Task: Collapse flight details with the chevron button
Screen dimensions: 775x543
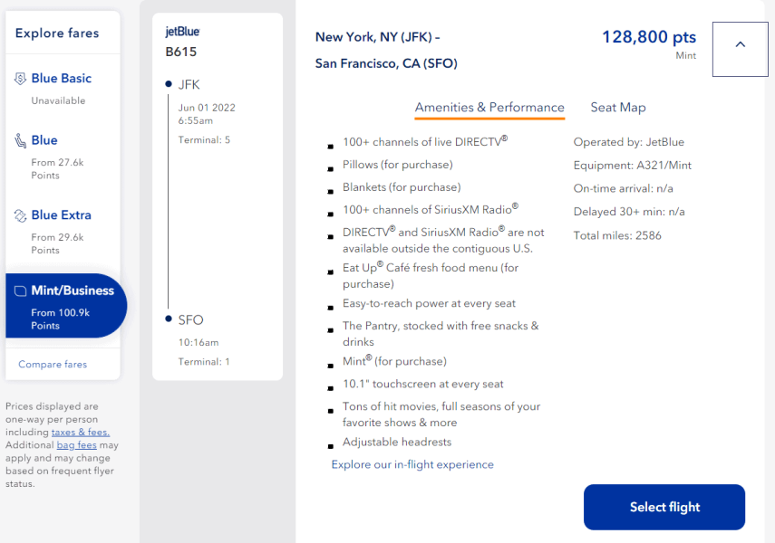Action: pos(740,49)
